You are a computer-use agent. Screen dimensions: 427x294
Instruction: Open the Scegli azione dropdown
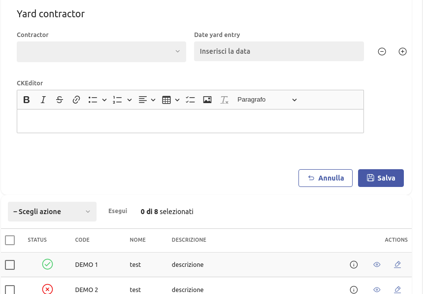pyautogui.click(x=52, y=212)
